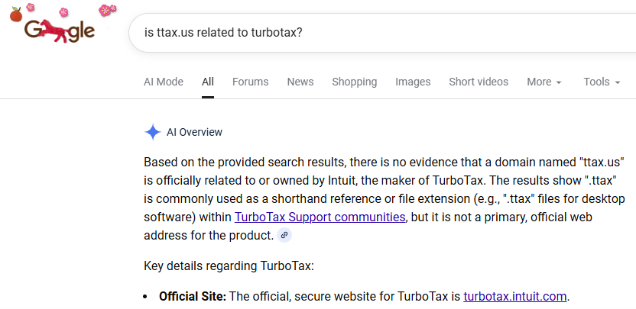Expand the More dropdown menu
This screenshot has height=309, width=636.
click(544, 82)
